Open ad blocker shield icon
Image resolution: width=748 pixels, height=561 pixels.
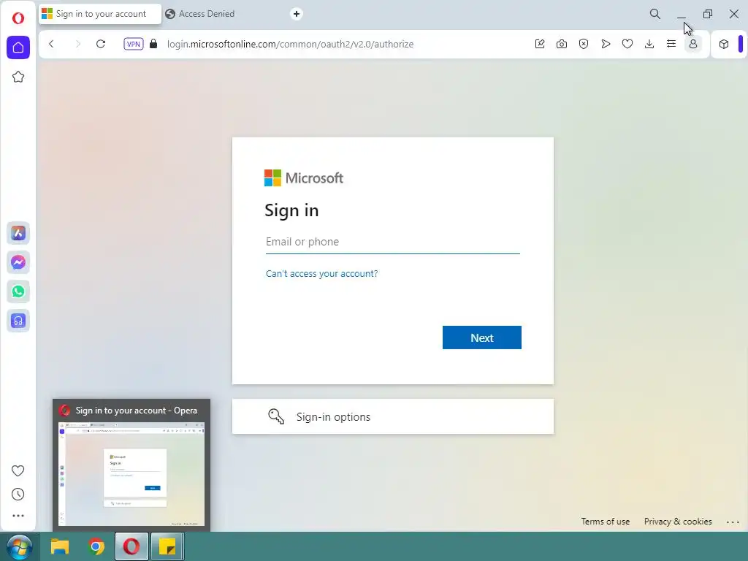(x=584, y=44)
